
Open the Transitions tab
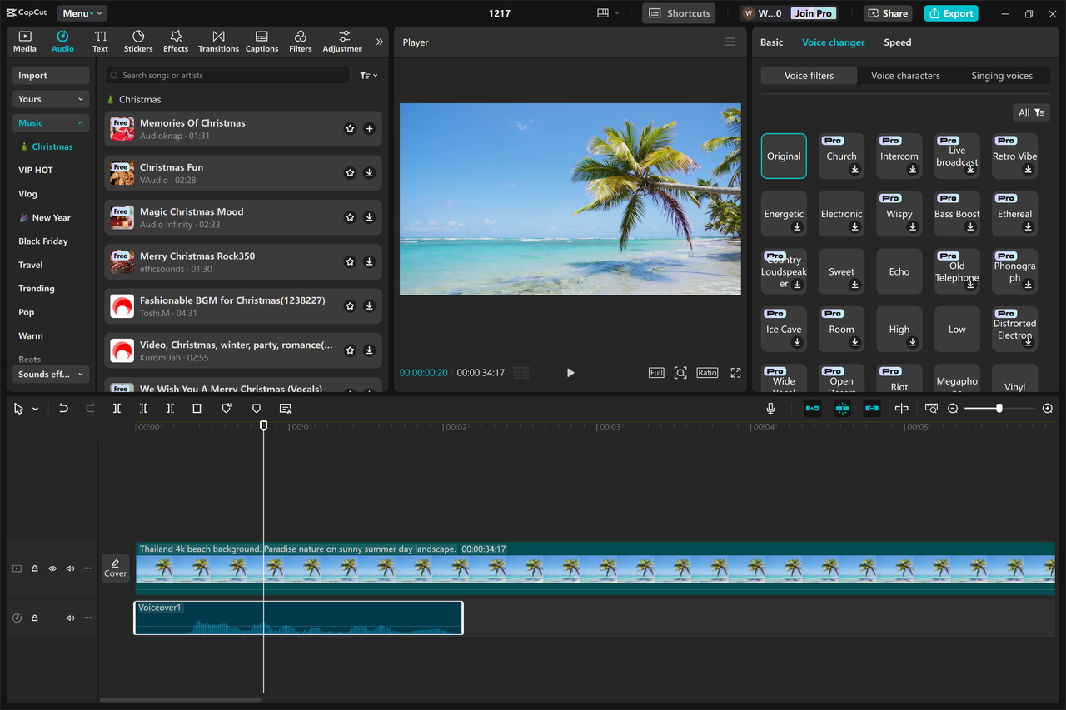click(x=218, y=42)
